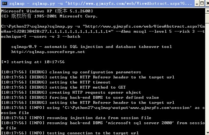Click the scrollbar down arrow
The image size is (209, 135).
click(207, 132)
